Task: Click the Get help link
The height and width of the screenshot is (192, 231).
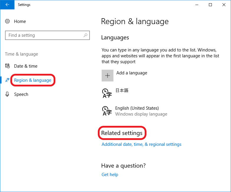Action: click(110, 175)
